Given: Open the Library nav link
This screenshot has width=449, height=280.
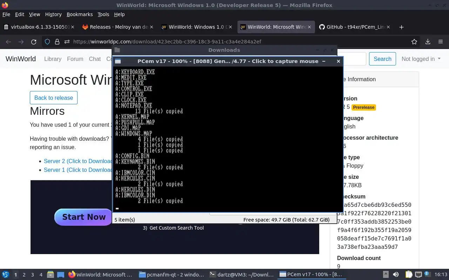Looking at the screenshot, I should point(53,59).
